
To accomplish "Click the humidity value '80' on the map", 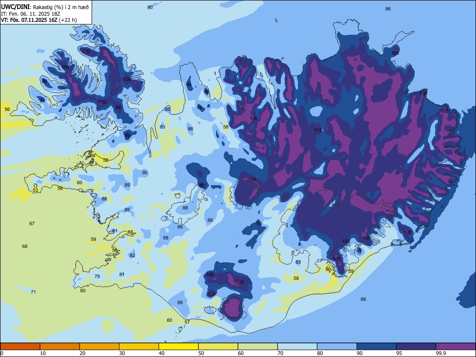I will 150,7.
